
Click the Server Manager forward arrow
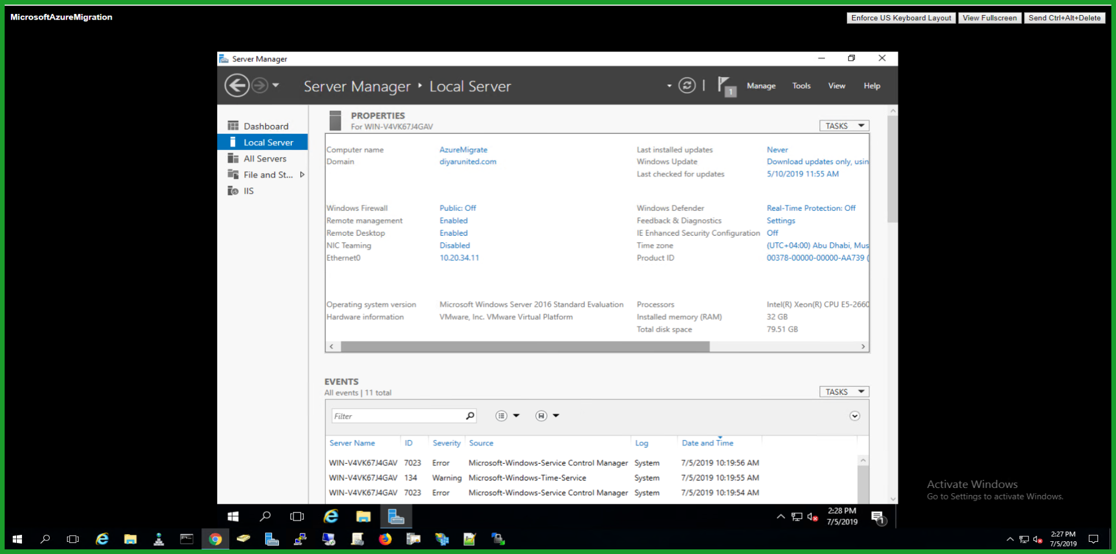[x=260, y=86]
